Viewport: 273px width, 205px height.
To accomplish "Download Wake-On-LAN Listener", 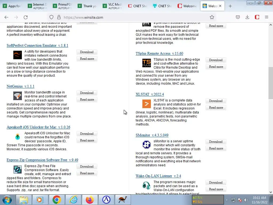I will tap(216, 183).
